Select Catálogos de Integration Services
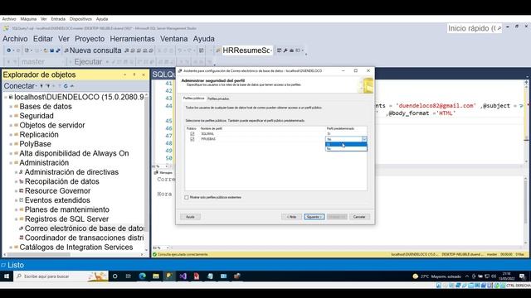 click(x=76, y=248)
